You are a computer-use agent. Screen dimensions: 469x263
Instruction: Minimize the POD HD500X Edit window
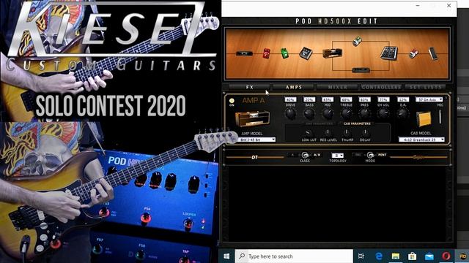click(x=418, y=5)
